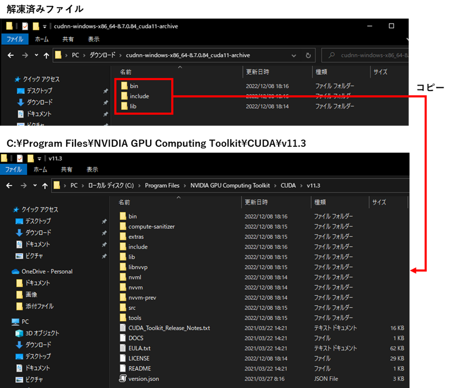Viewport: 469px width, 388px height.
Task: Click ダウンロード in the cudnn window address bar
Action: pos(102,55)
